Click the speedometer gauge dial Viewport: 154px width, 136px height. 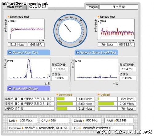click(71, 31)
